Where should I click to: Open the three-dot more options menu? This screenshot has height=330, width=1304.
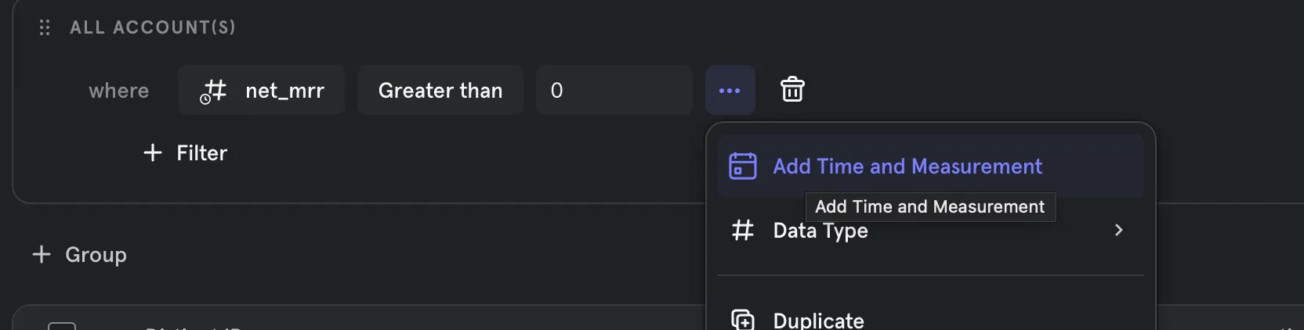pyautogui.click(x=730, y=91)
